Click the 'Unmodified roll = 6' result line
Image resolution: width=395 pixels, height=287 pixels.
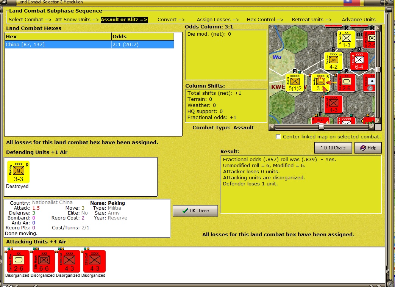click(264, 165)
